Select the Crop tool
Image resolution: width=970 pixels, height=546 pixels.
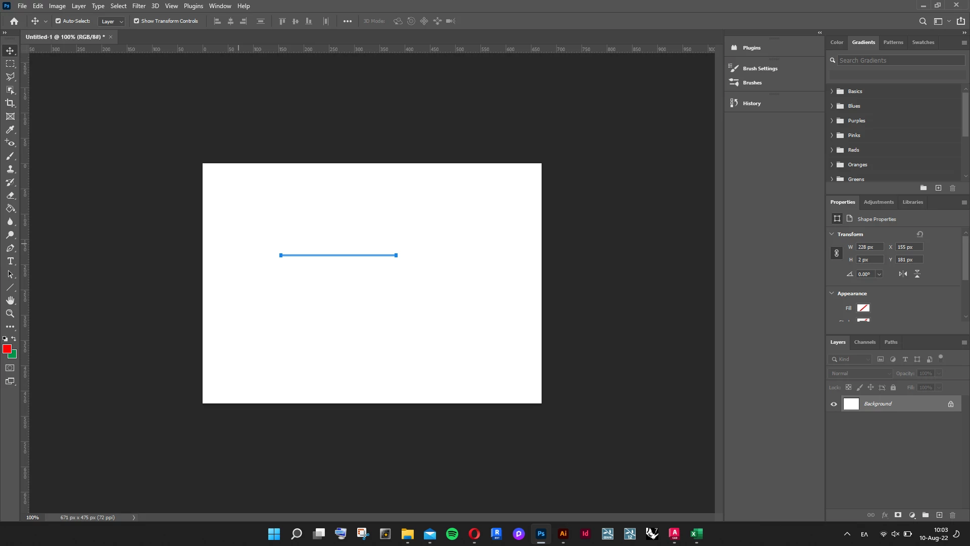(x=10, y=103)
